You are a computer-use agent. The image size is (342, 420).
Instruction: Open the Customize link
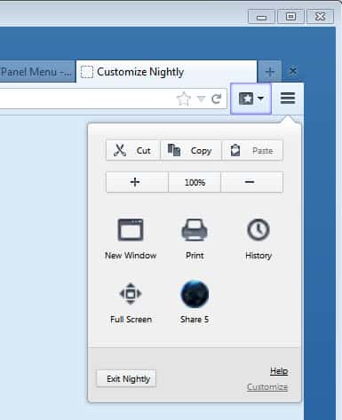tap(267, 387)
